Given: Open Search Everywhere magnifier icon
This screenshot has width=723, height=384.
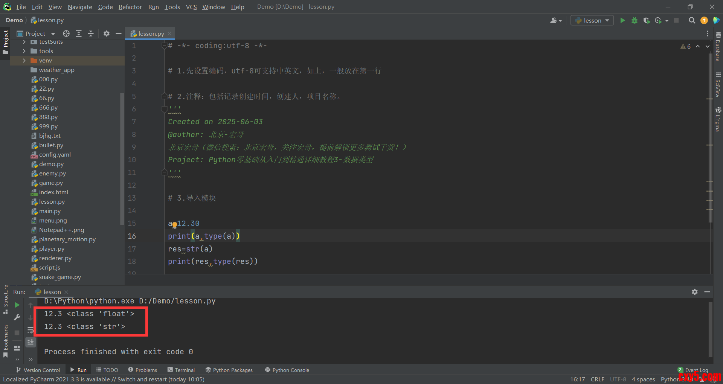Looking at the screenshot, I should click(692, 20).
